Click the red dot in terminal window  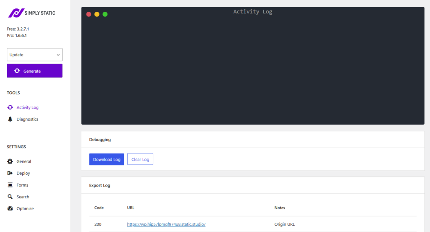click(89, 14)
